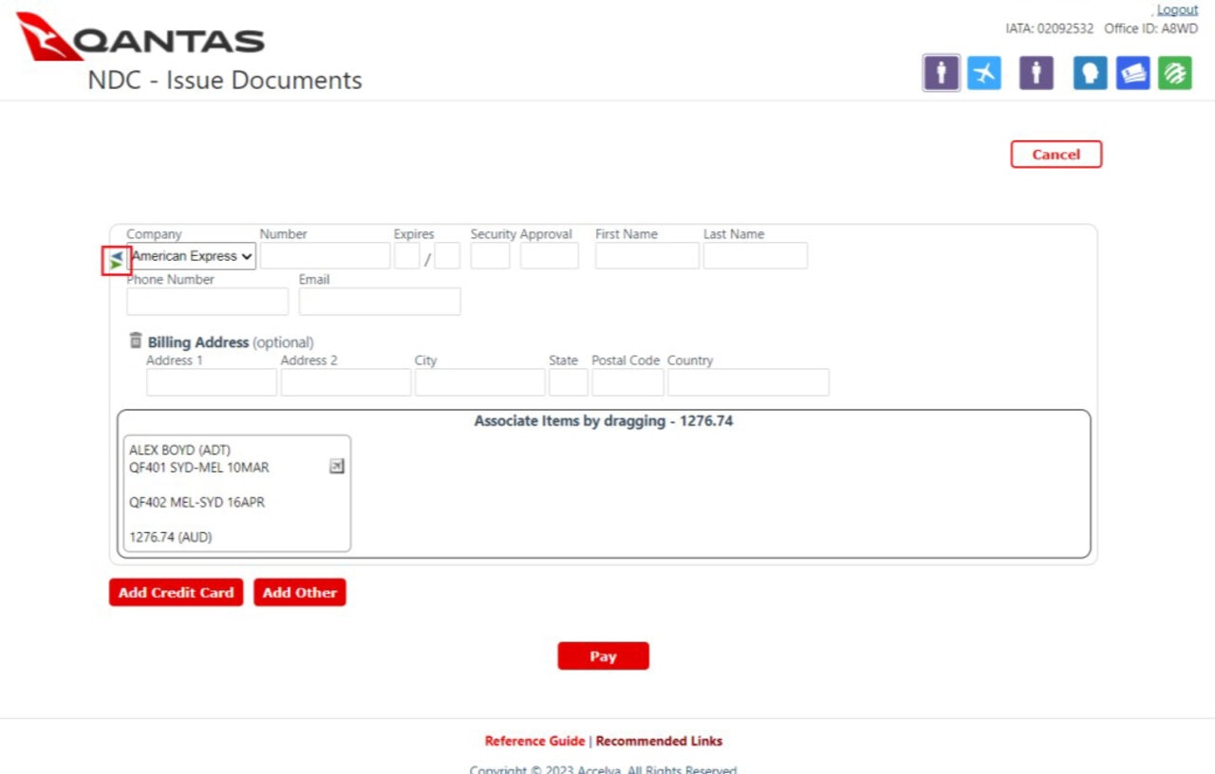Click the purple person icon beside head icon
Image resolution: width=1215 pixels, height=774 pixels.
tap(1037, 73)
